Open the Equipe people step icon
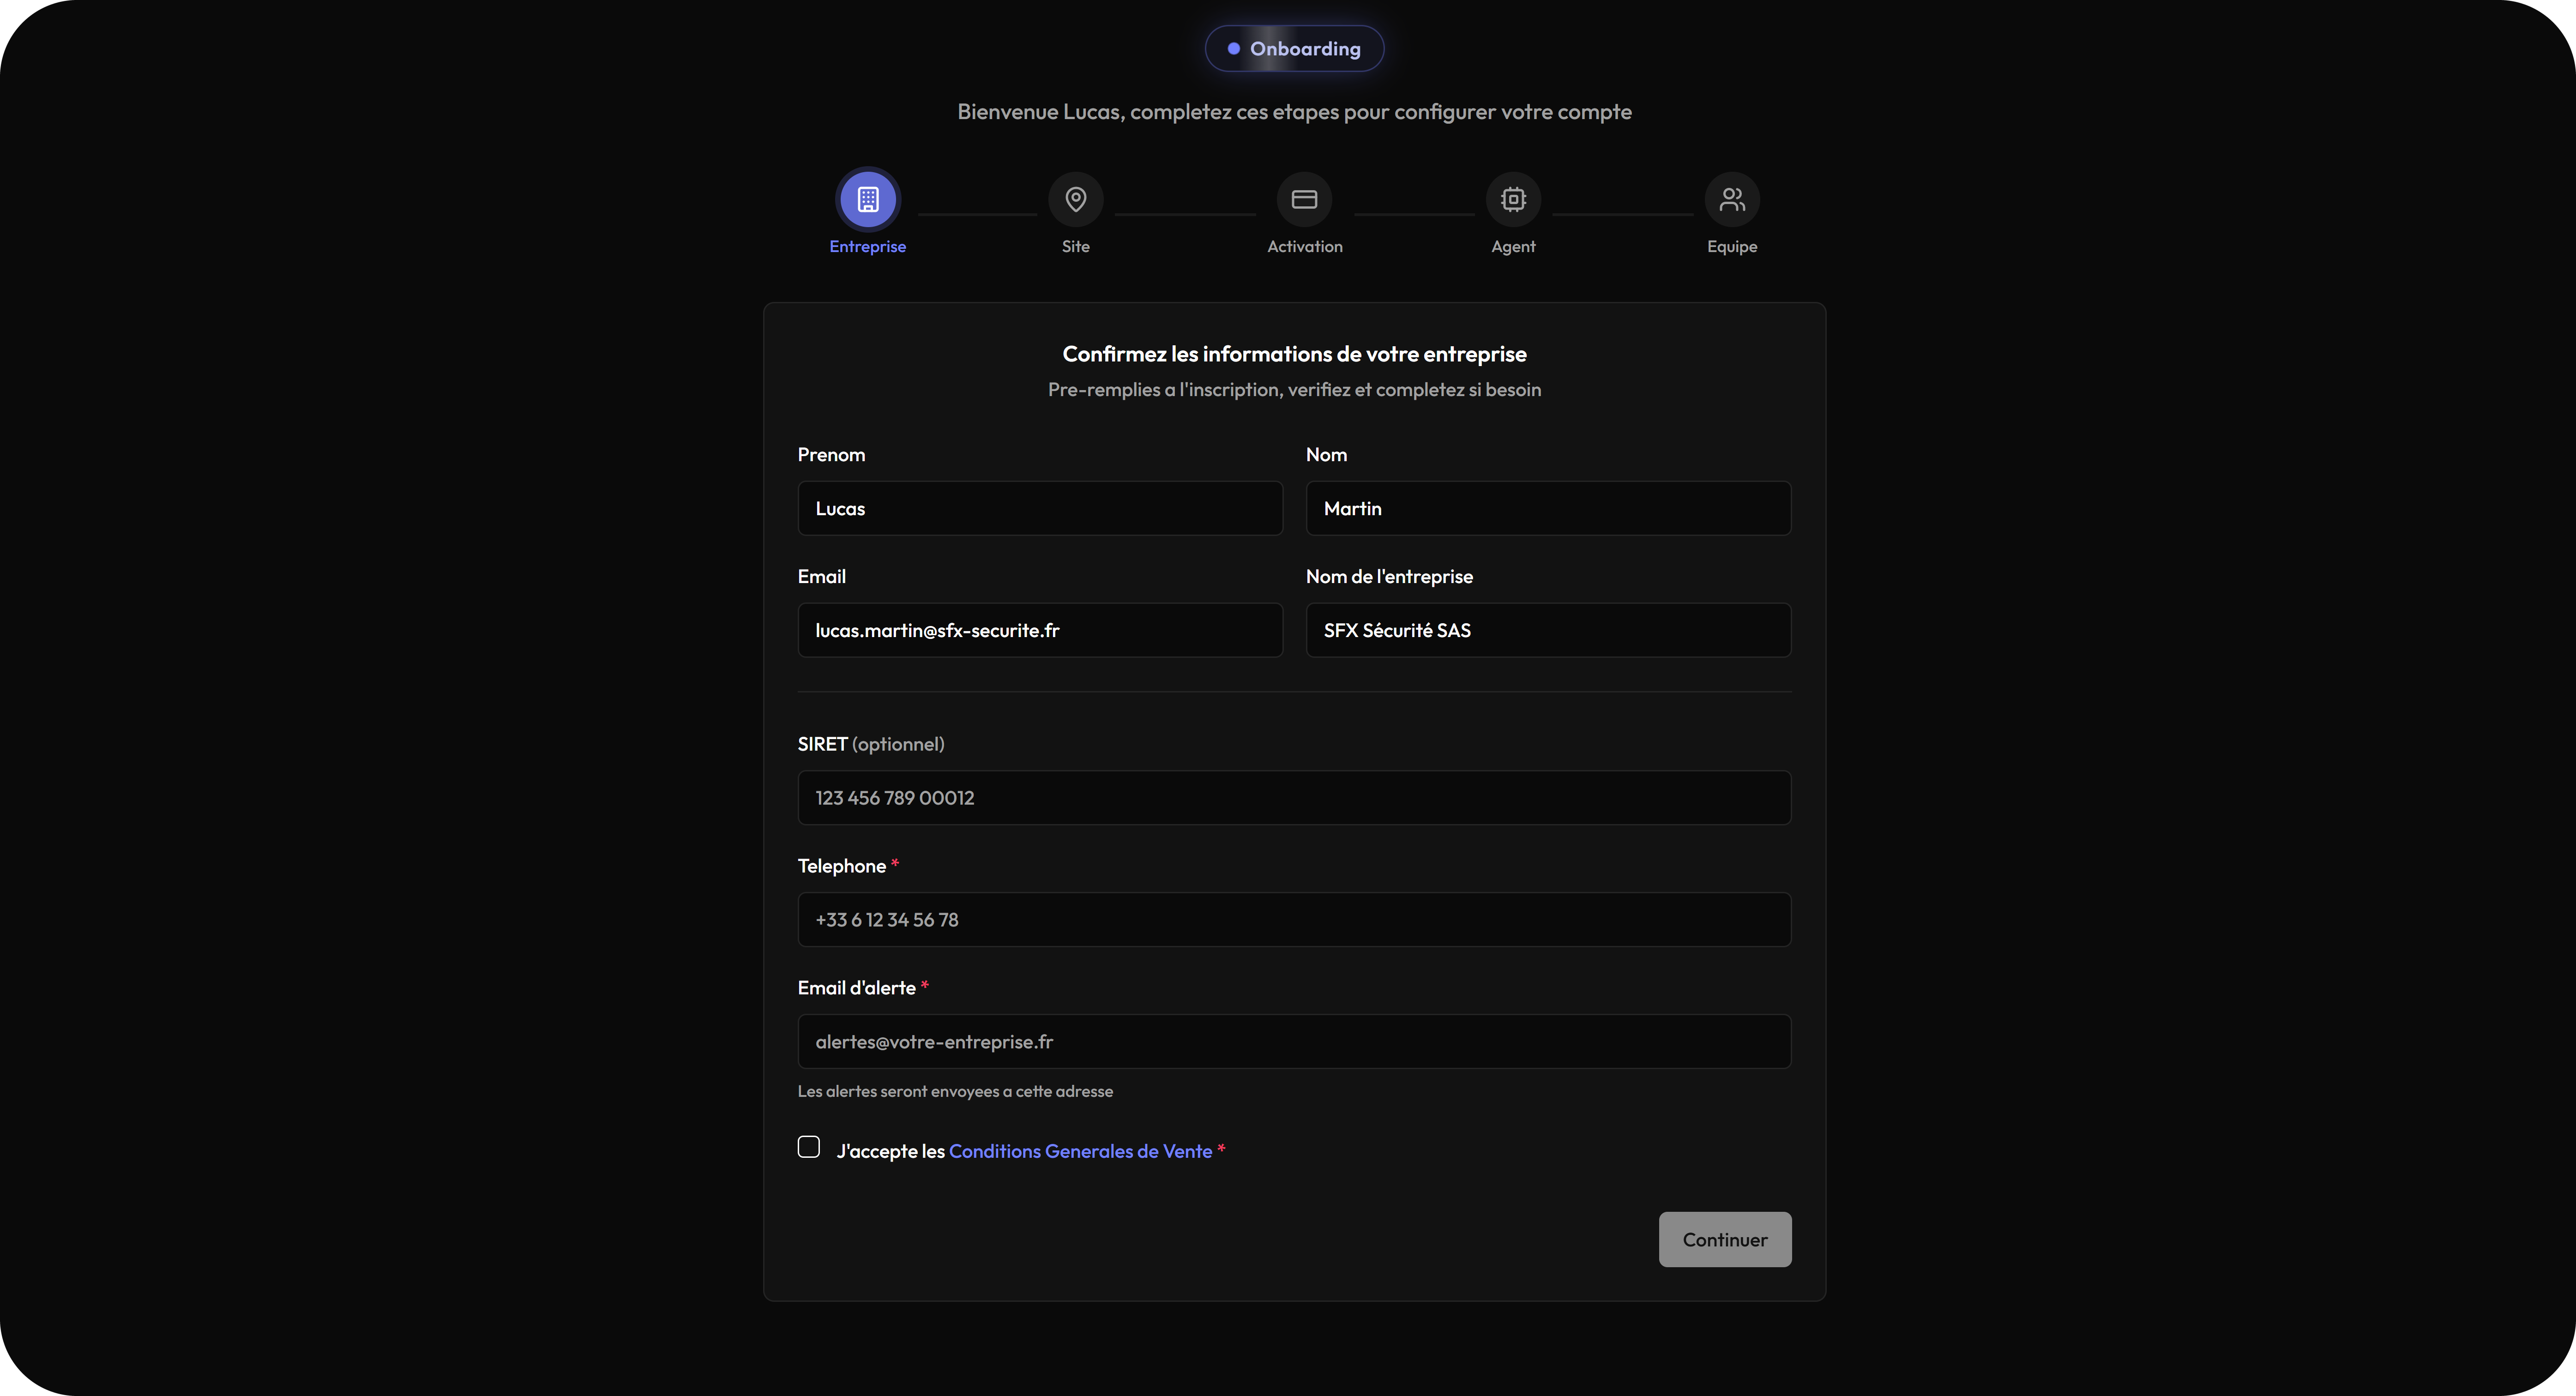The height and width of the screenshot is (1396, 2576). pyautogui.click(x=1732, y=199)
